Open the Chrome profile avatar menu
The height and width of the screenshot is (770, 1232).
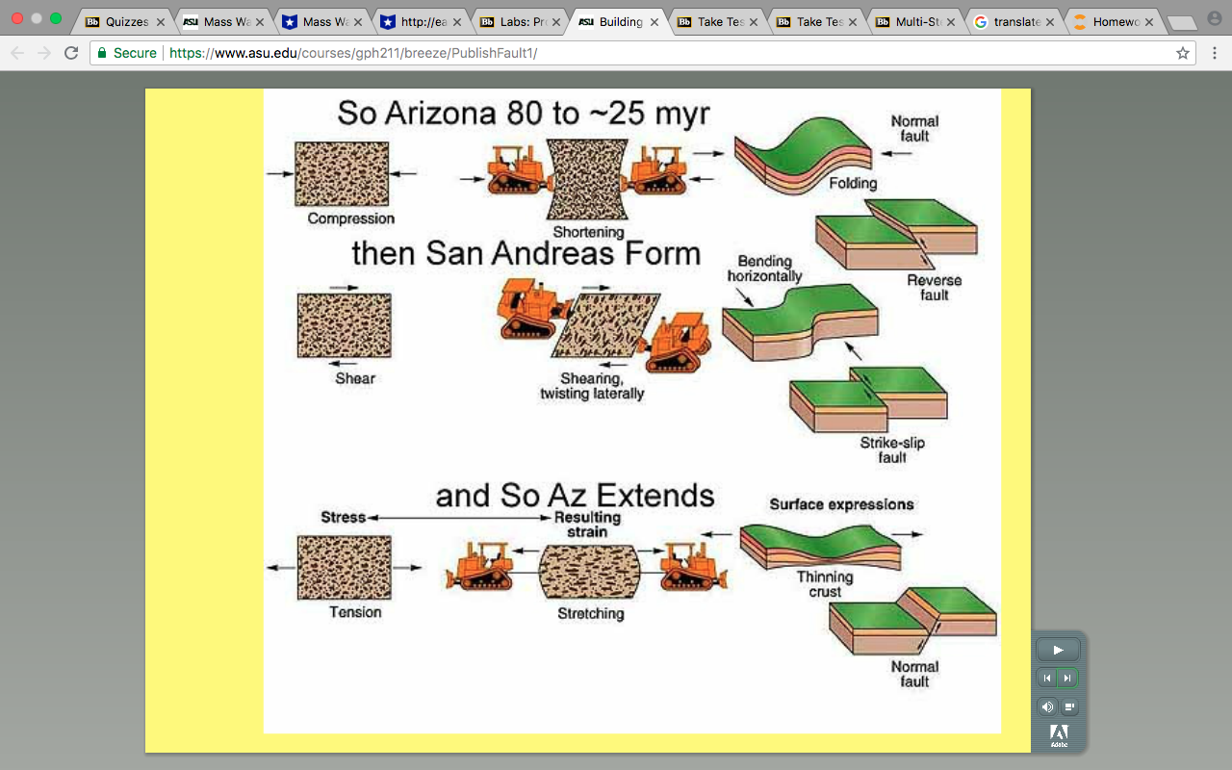1214,18
